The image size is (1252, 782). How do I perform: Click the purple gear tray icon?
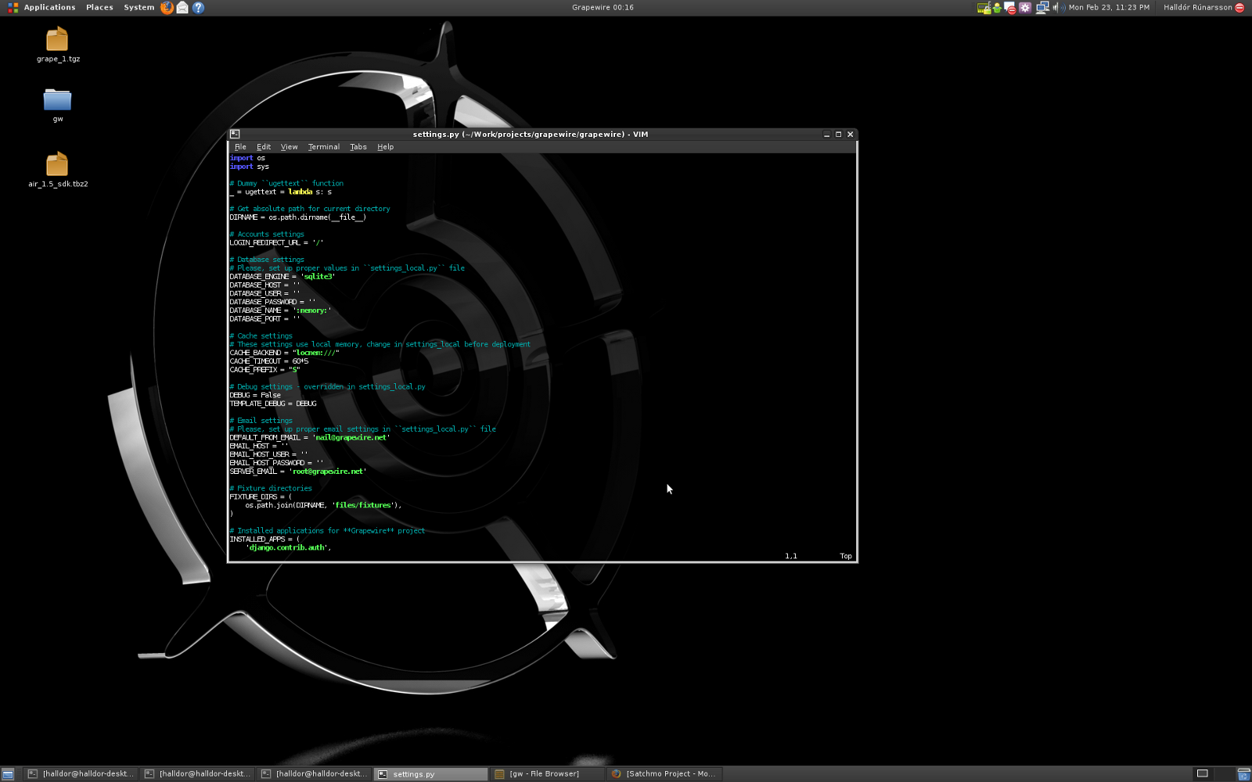pos(1025,8)
